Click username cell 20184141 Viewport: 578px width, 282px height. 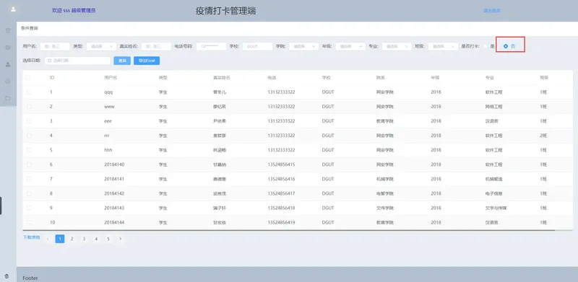[x=114, y=179]
